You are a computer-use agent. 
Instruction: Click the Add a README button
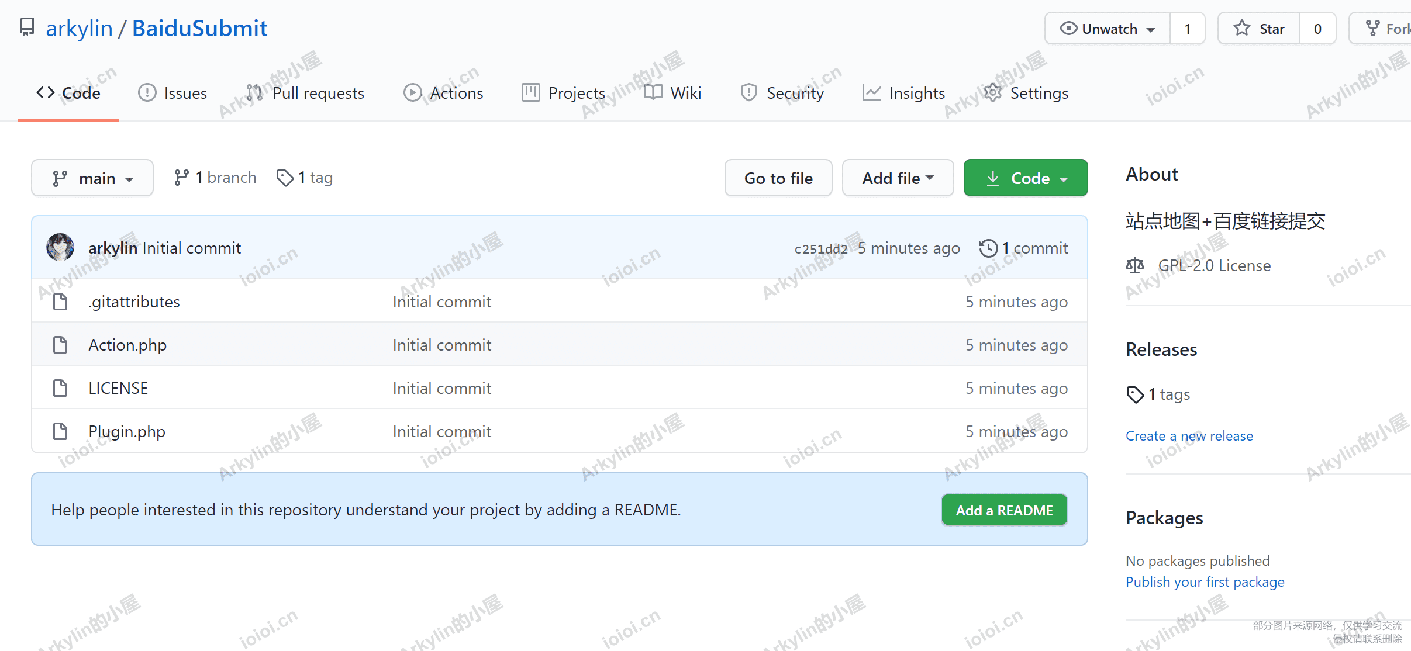coord(1004,510)
